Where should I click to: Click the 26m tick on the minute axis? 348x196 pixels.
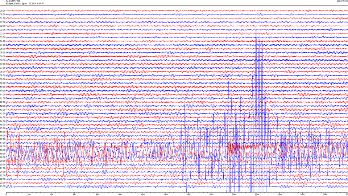click(302, 195)
